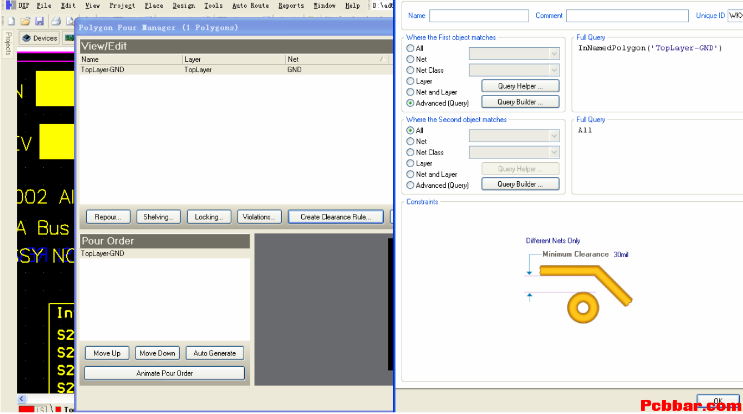This screenshot has height=414, width=743.
Task: Select All for the second object
Action: point(410,130)
